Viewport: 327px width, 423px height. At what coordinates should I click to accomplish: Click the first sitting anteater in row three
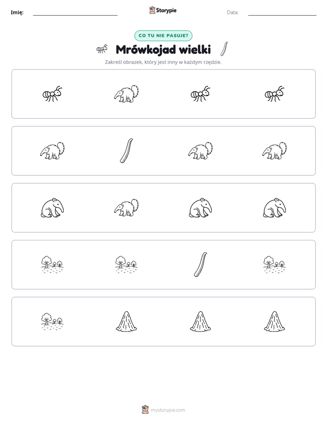[x=52, y=208]
